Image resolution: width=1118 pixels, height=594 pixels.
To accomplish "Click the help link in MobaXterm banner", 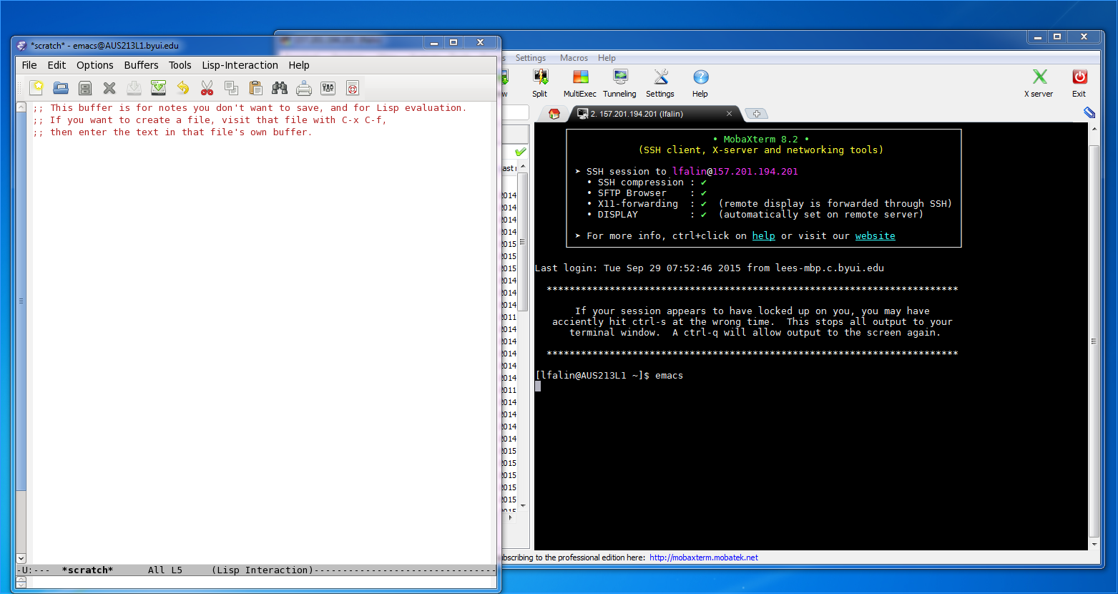I will (763, 235).
